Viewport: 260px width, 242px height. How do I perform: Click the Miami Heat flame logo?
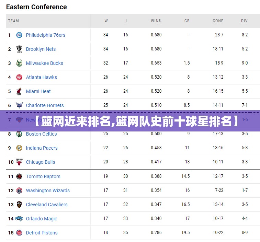19,91
